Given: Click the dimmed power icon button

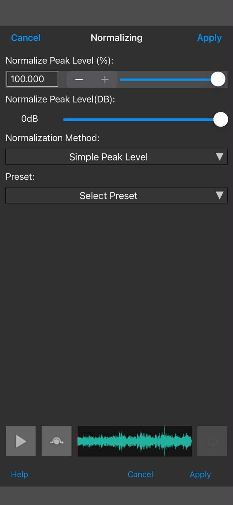Looking at the screenshot, I should [x=212, y=441].
